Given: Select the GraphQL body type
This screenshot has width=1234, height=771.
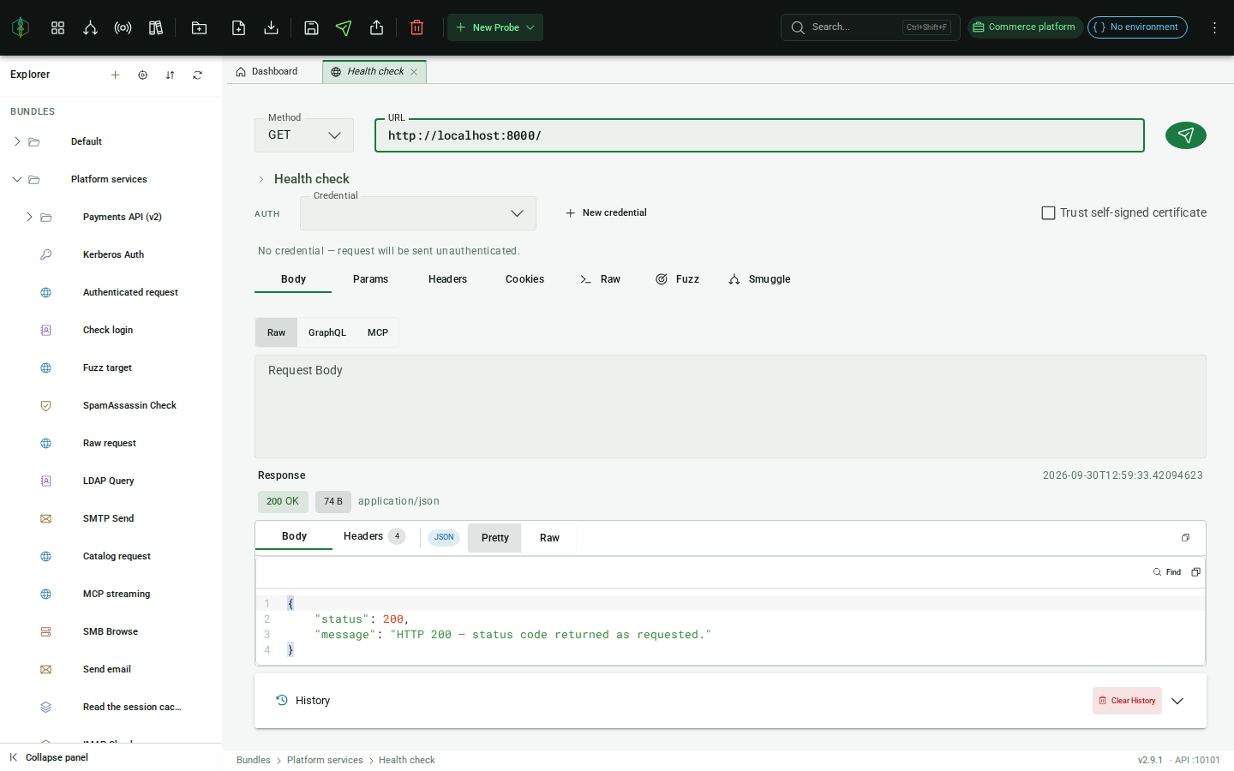Looking at the screenshot, I should point(327,332).
